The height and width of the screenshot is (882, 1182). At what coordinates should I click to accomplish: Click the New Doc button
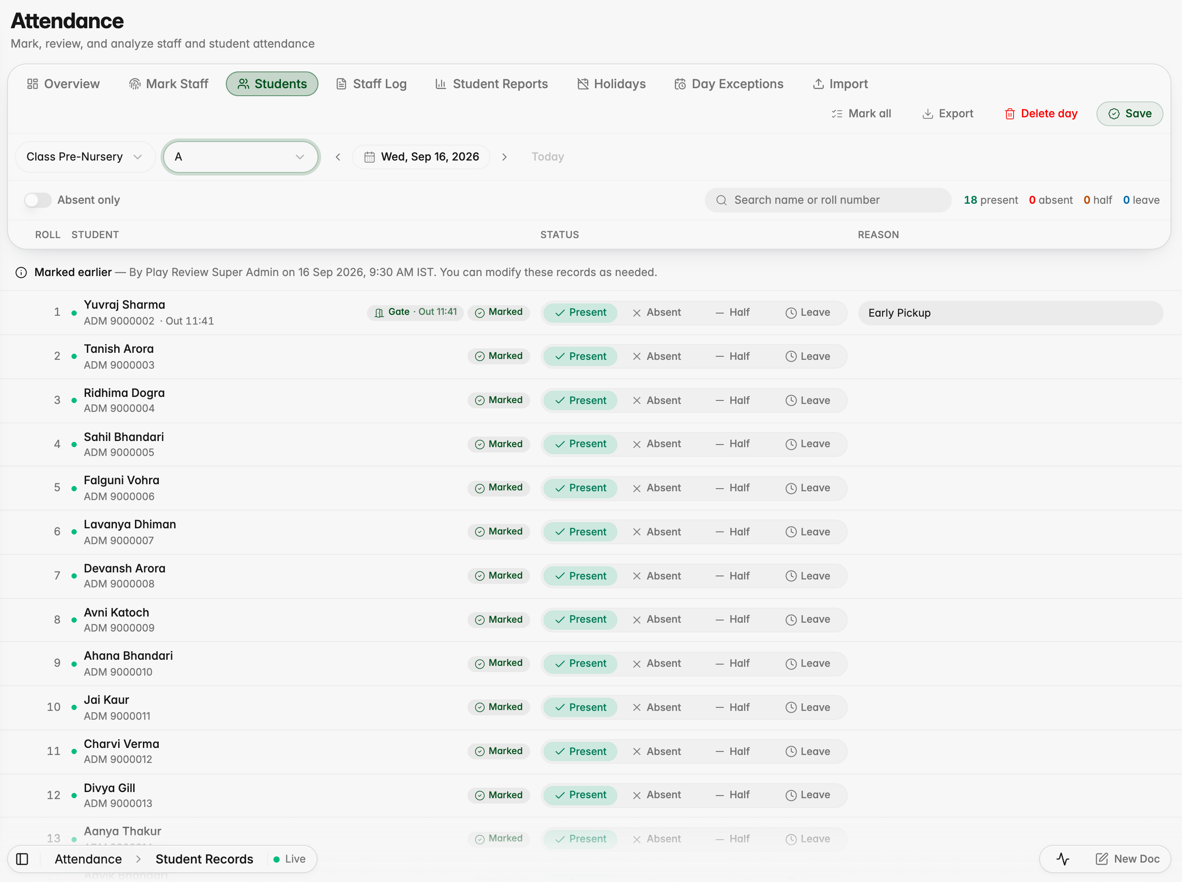click(1128, 859)
